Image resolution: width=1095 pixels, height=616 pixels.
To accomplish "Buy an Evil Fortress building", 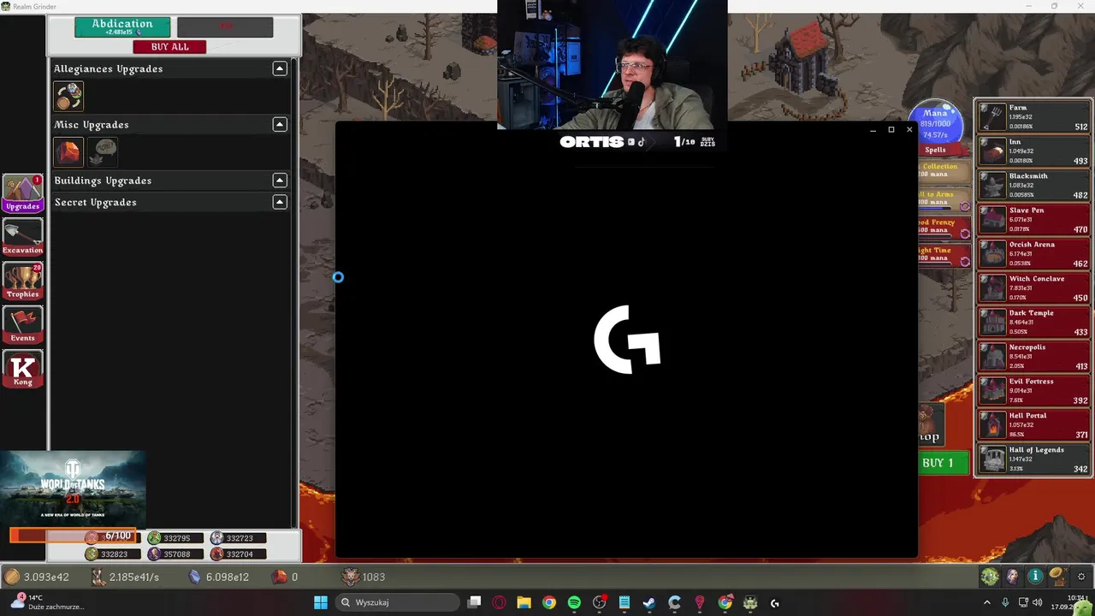I will pos(1033,391).
